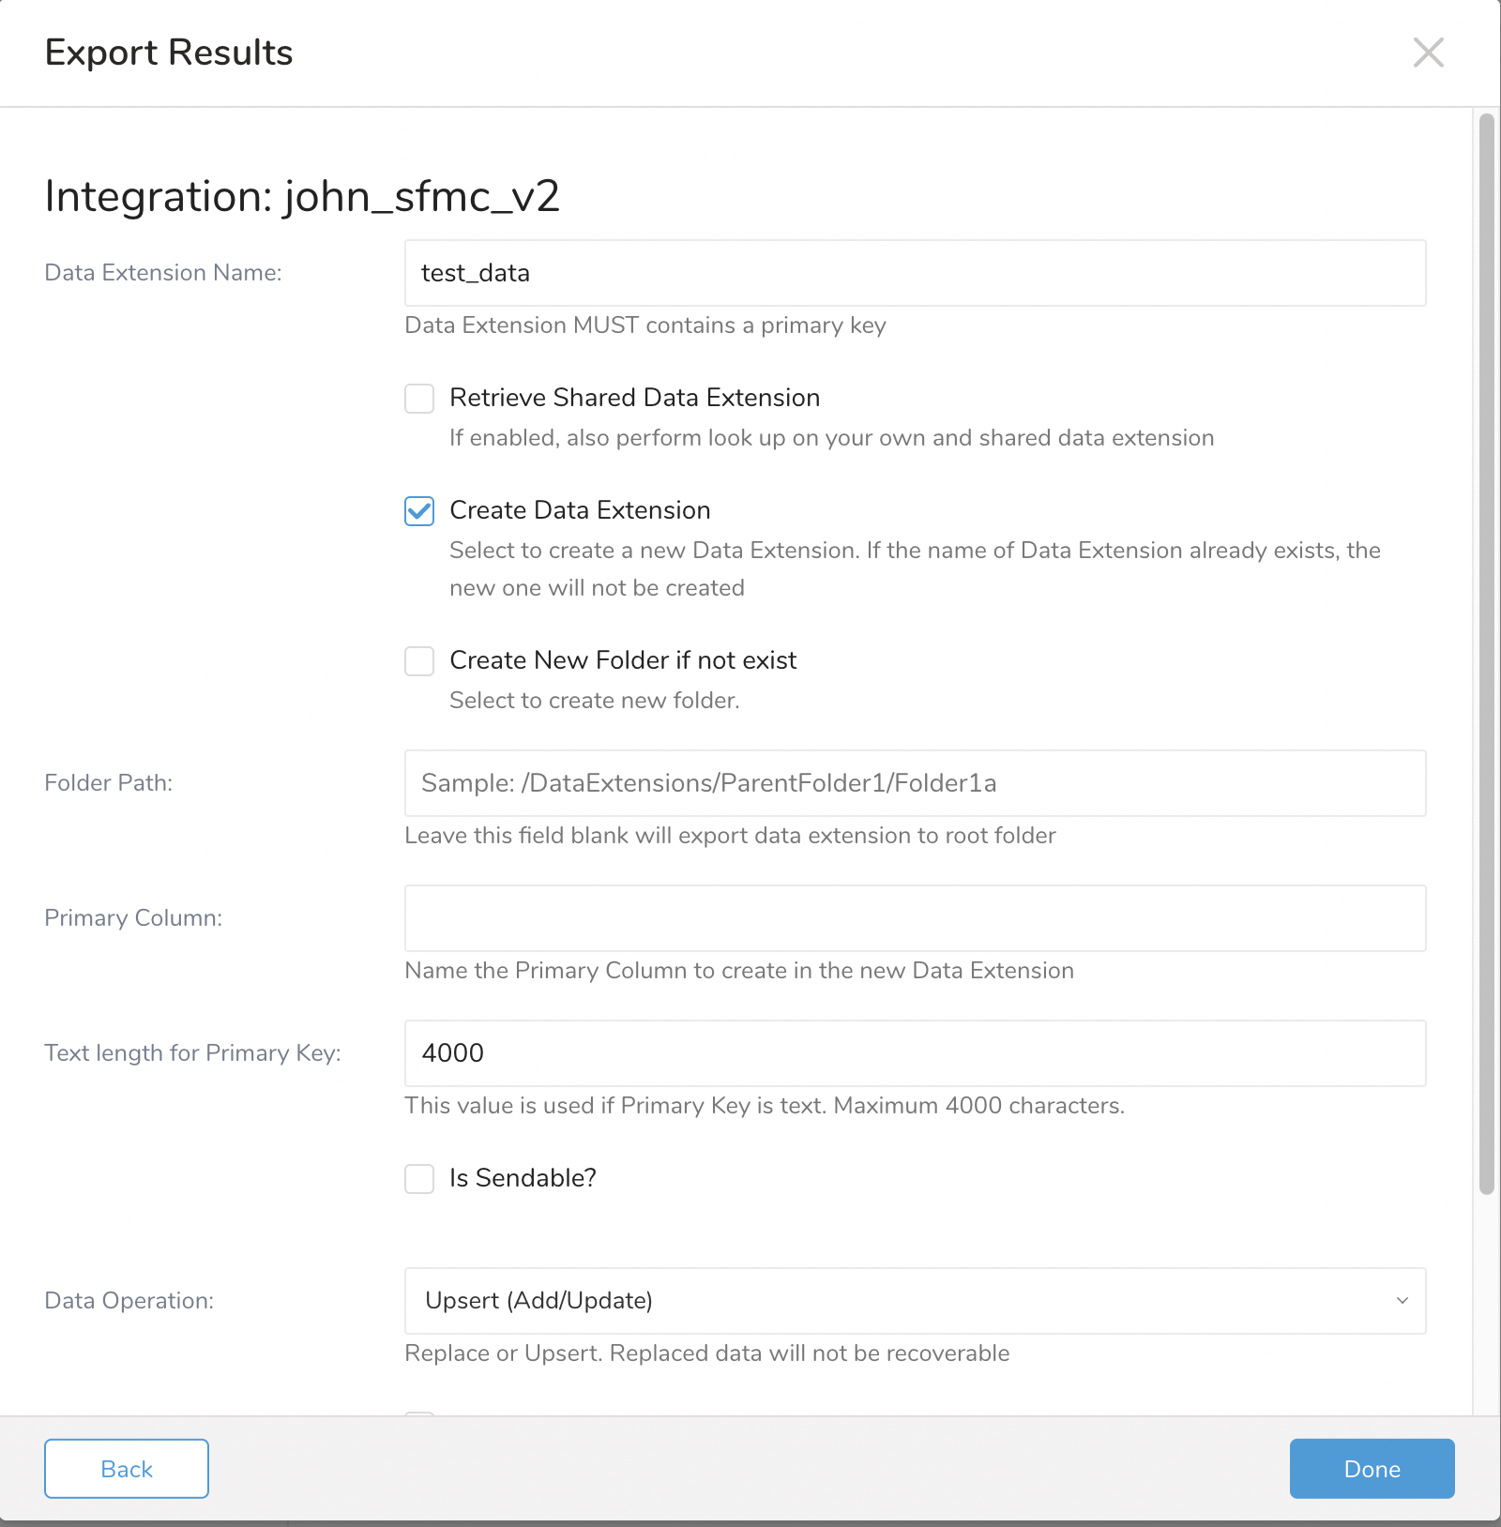Click the "Text length for Primary Key:" label
1501x1527 pixels.
coord(192,1053)
